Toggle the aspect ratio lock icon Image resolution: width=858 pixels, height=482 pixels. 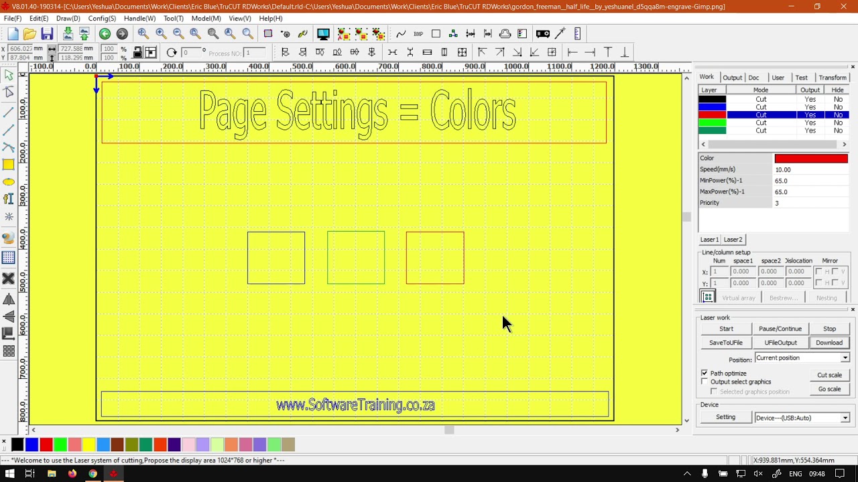click(x=137, y=52)
